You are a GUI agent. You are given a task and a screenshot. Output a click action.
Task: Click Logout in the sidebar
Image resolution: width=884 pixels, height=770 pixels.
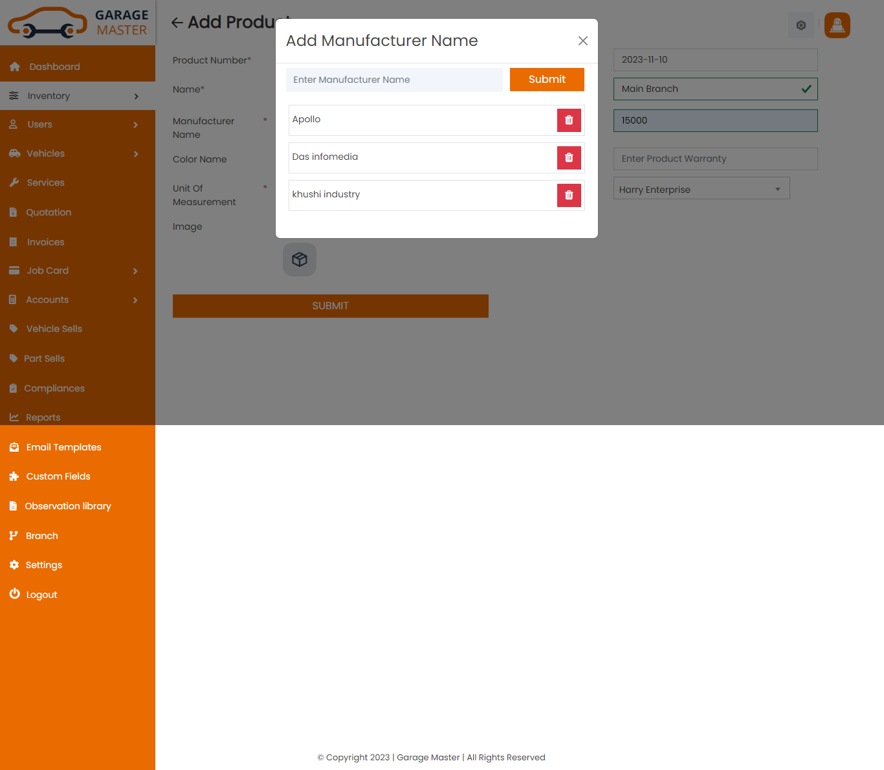point(41,595)
